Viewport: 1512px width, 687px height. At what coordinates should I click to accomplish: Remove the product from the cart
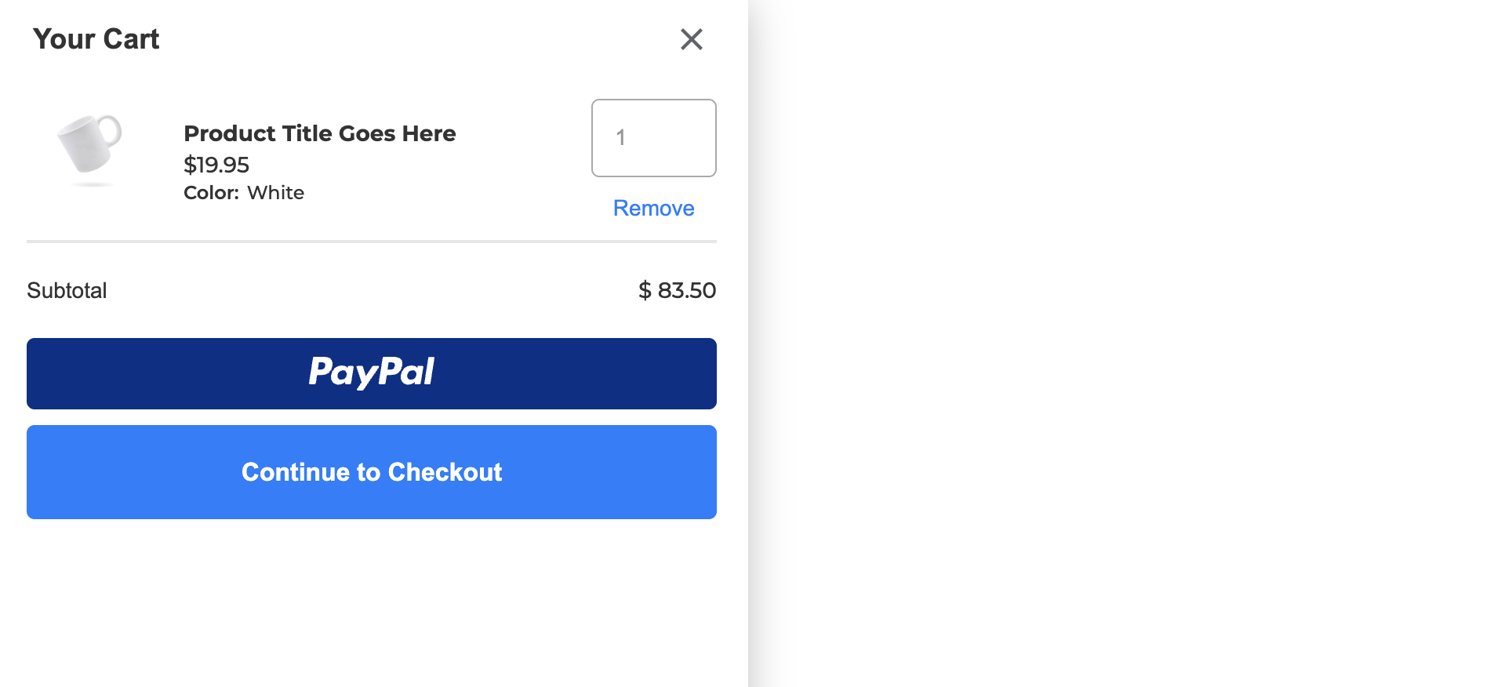click(x=653, y=208)
